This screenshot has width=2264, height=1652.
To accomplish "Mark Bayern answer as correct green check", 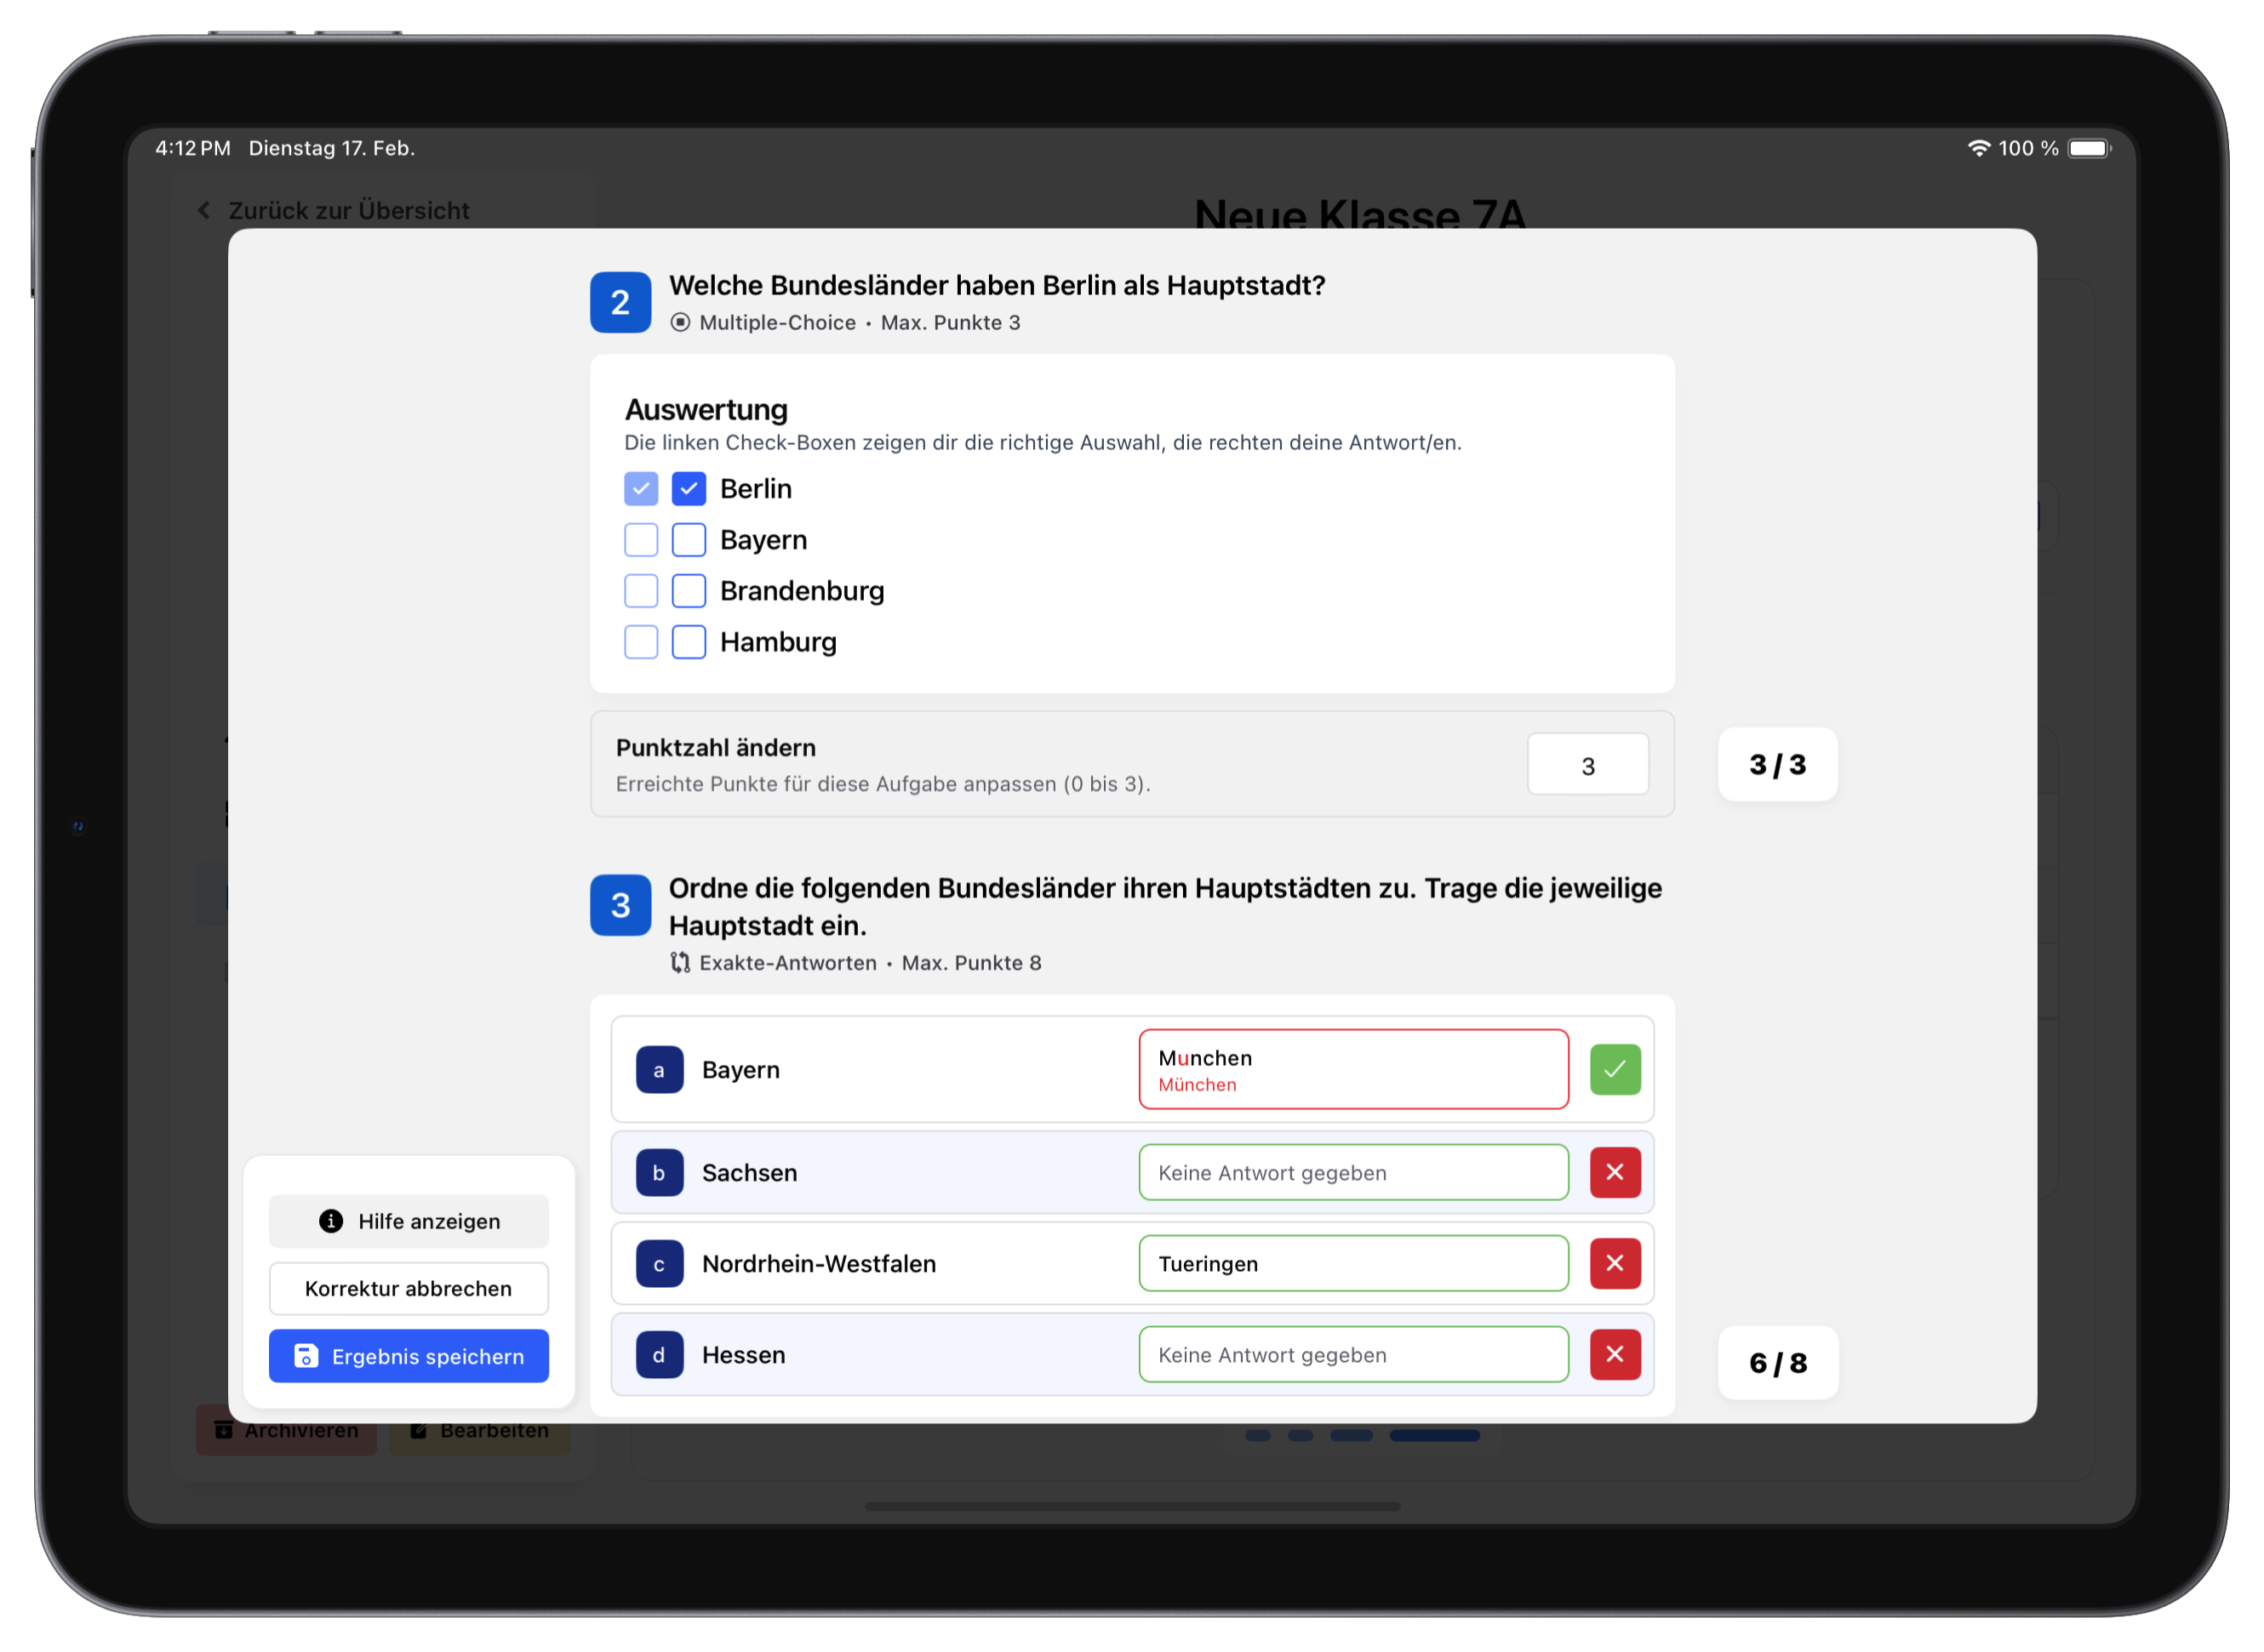I will (1615, 1069).
